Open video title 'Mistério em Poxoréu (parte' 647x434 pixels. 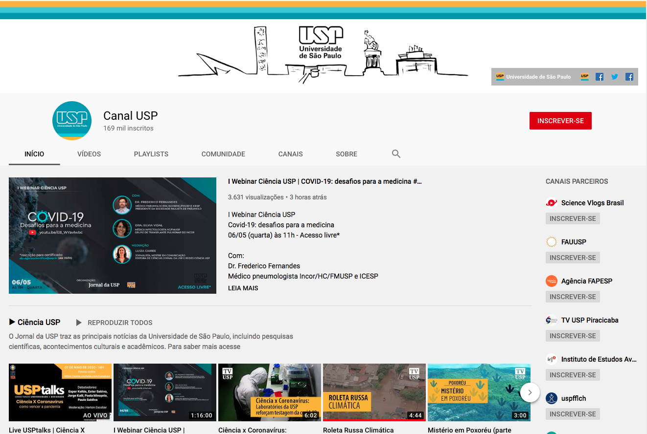coord(469,430)
